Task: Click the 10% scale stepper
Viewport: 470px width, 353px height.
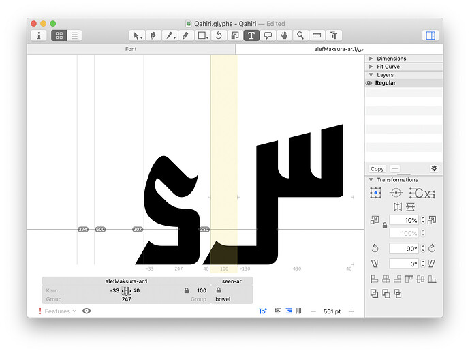Action: [x=423, y=220]
